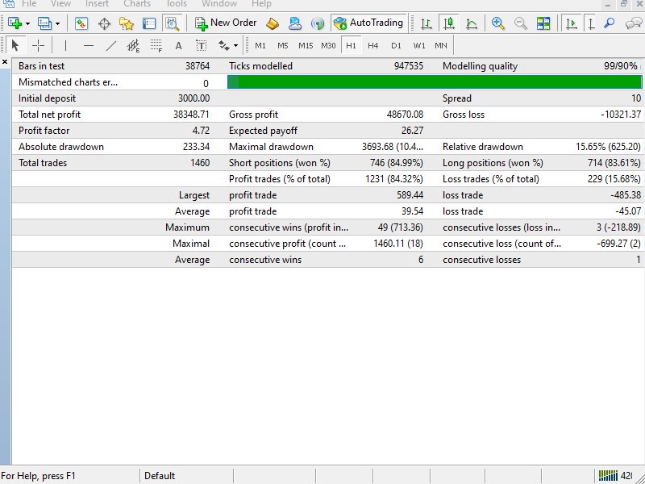Viewport: 645px width, 484px height.
Task: Click the connection status bars icon
Action: pos(608,475)
